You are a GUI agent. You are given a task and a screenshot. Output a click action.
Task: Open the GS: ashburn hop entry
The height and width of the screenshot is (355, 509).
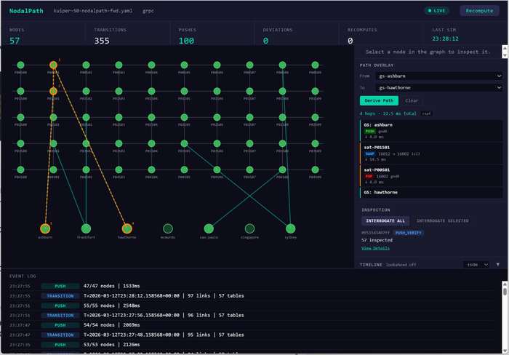(431, 131)
